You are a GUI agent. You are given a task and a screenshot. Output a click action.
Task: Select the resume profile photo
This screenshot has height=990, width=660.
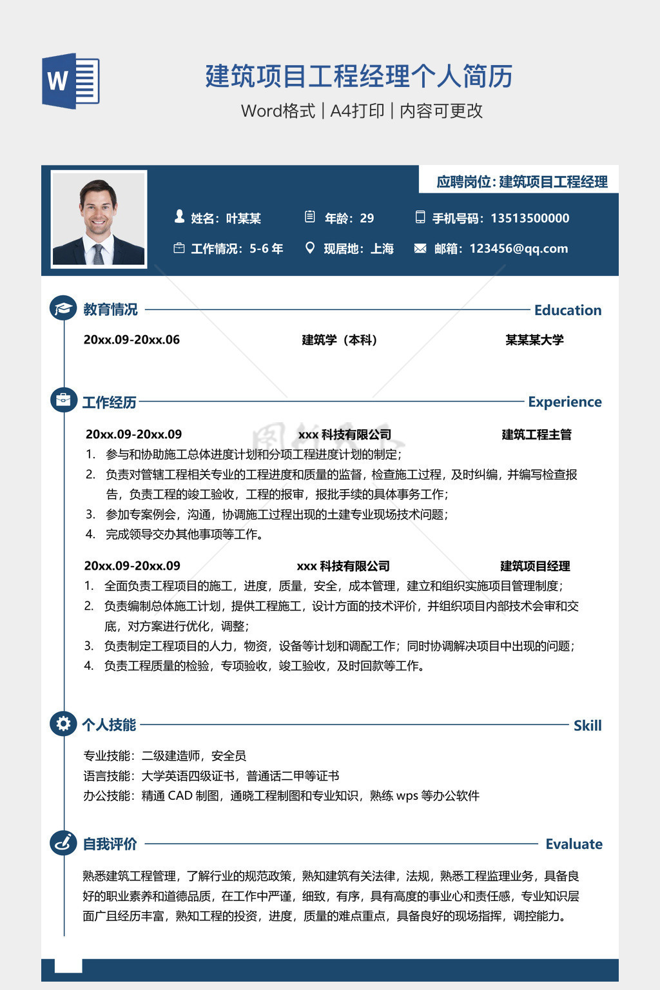click(x=99, y=219)
